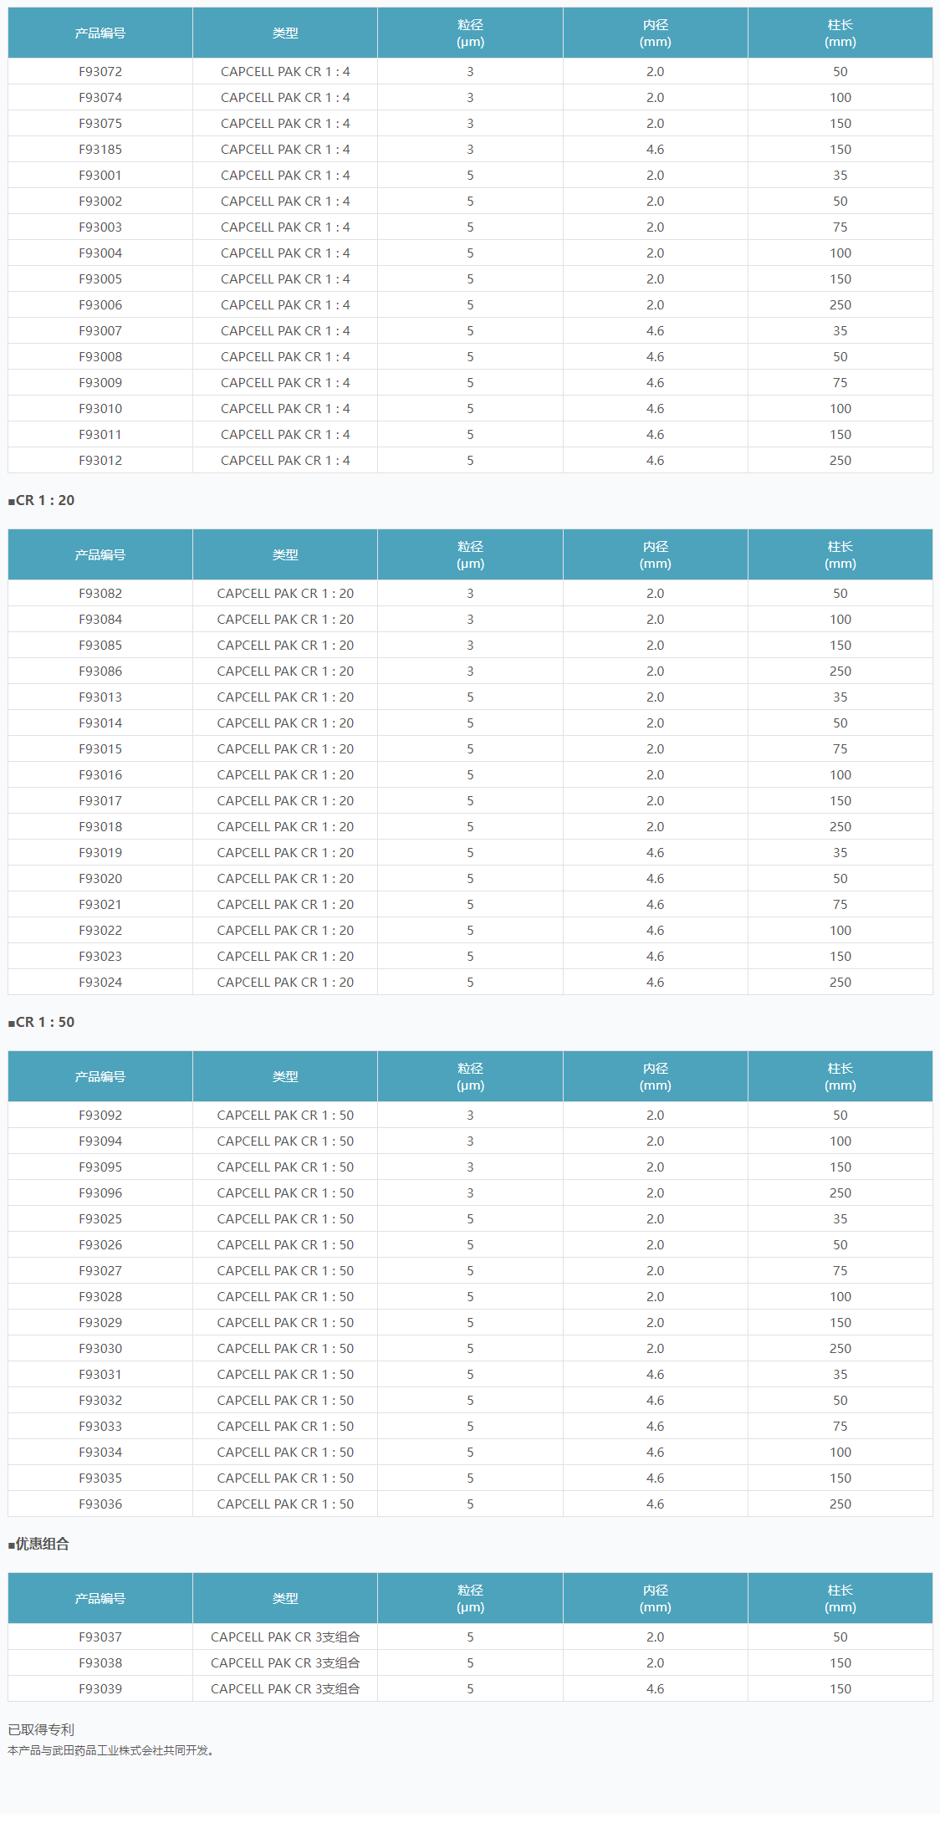The image size is (940, 1823).
Task: Click the CAPCELL PAK type cell for F93019
Action: tap(285, 853)
